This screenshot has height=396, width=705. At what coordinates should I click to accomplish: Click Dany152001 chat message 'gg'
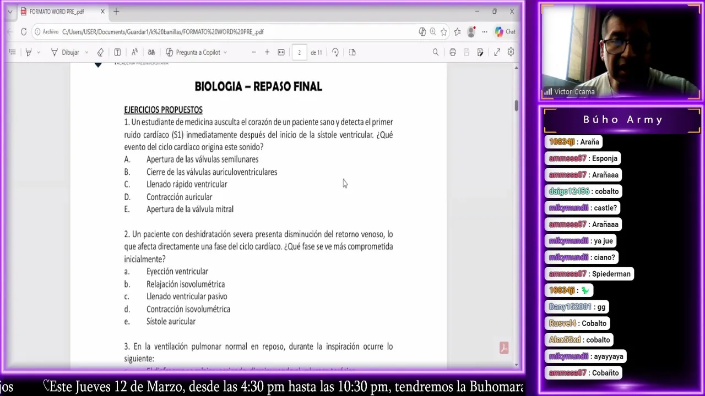click(x=577, y=307)
